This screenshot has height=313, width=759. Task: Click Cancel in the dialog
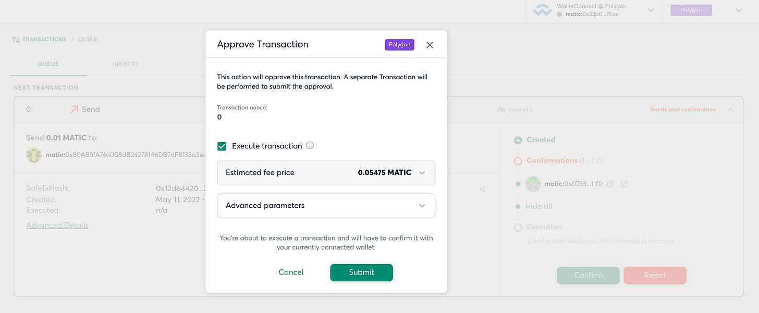[291, 272]
